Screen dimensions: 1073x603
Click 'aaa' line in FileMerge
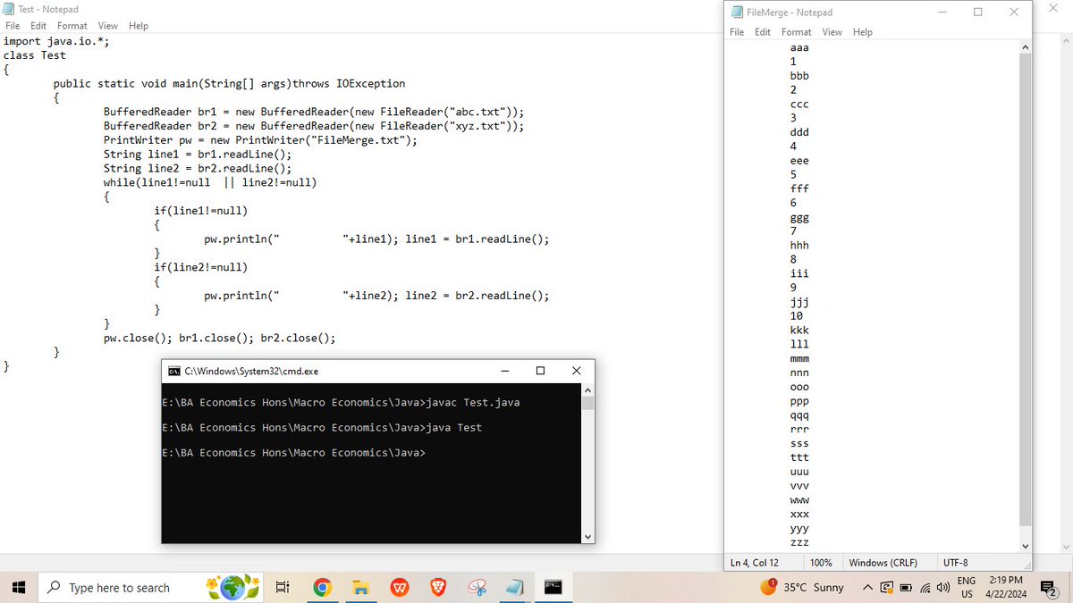coord(799,47)
